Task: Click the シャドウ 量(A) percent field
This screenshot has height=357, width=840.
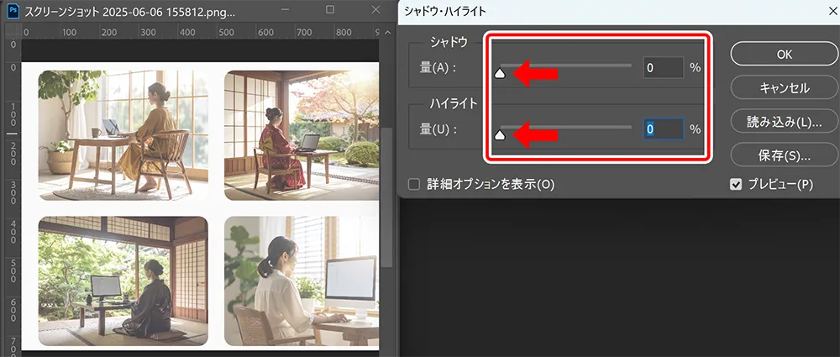Action: click(x=664, y=67)
